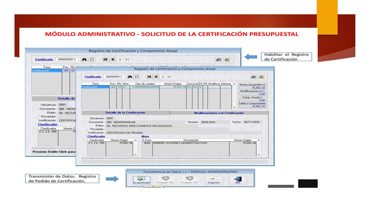Go to first record in the back window
370x208 pixels.
pos(106,59)
